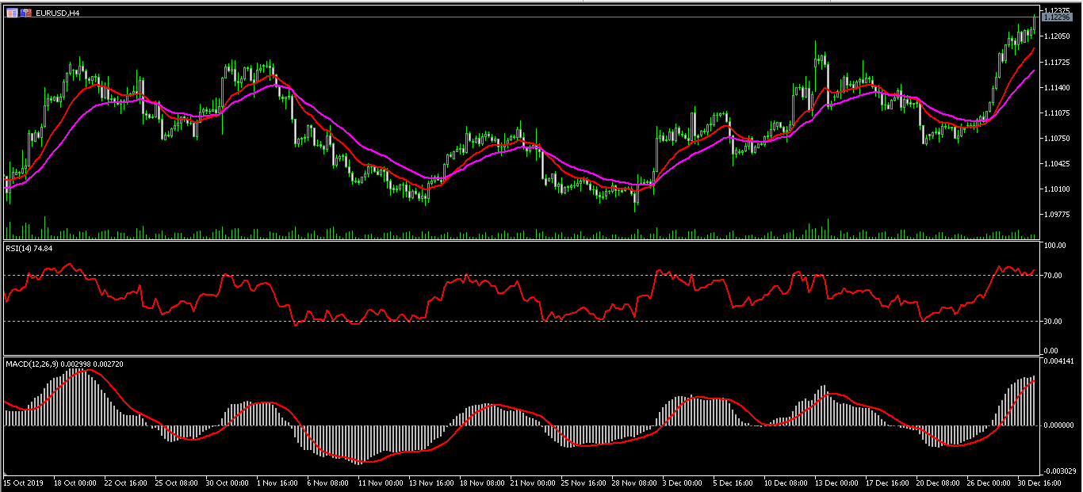This screenshot has width=1083, height=492.
Task: Click the 22 Oct 16:00 time label
Action: coord(125,482)
